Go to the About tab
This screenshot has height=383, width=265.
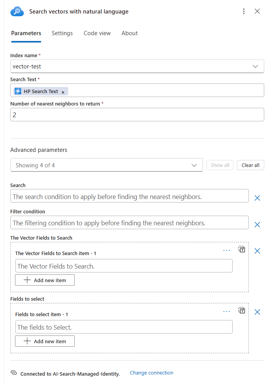pos(129,33)
